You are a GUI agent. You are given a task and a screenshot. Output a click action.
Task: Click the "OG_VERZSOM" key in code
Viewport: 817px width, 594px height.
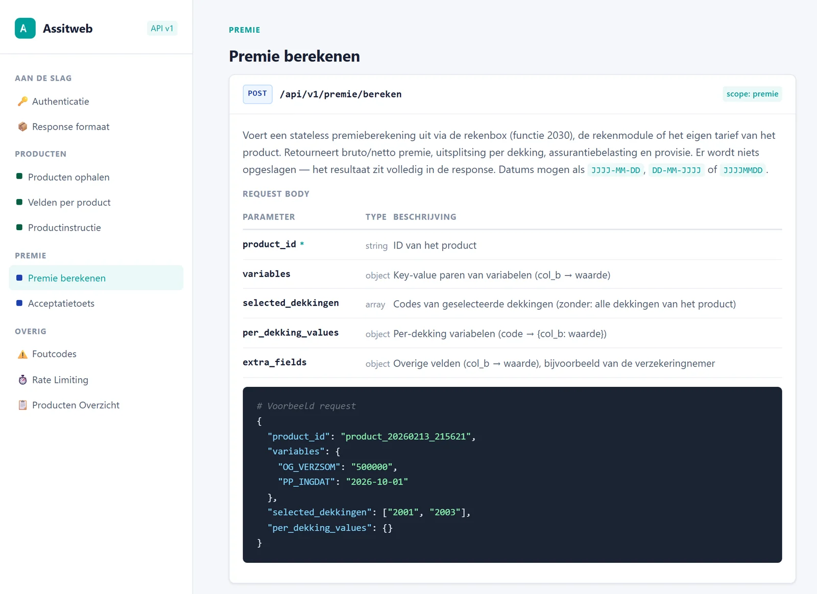[x=309, y=467]
